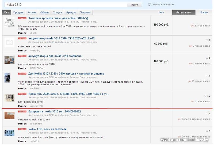Open listing аккумуляторы для nokia 3310 craftmann
Viewport: 214px width, 146px height.
point(55,56)
